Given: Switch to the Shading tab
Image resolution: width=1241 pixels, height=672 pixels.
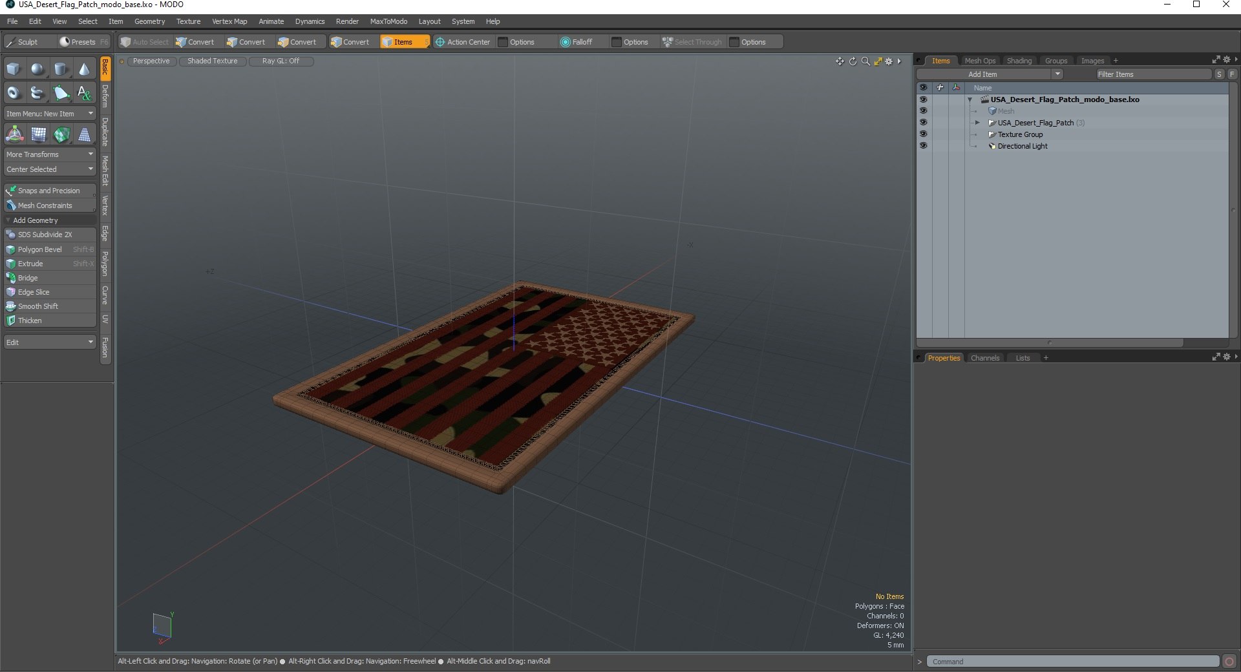Looking at the screenshot, I should click(1019, 61).
